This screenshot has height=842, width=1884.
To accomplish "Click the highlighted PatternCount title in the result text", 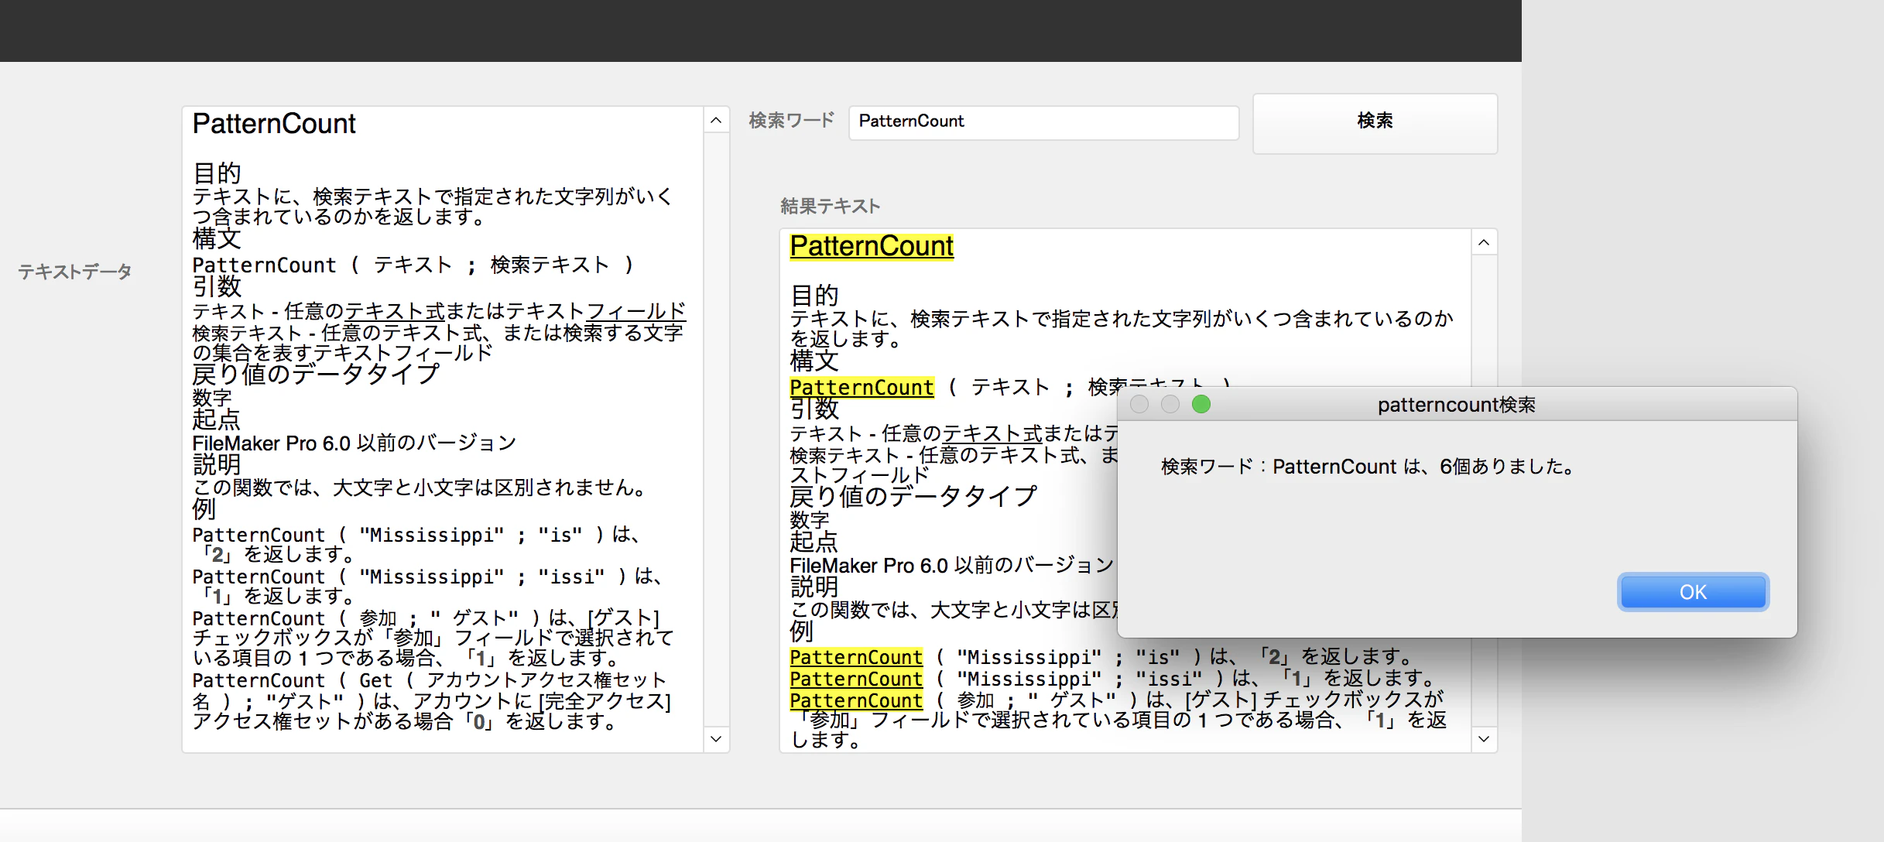I will (x=872, y=246).
